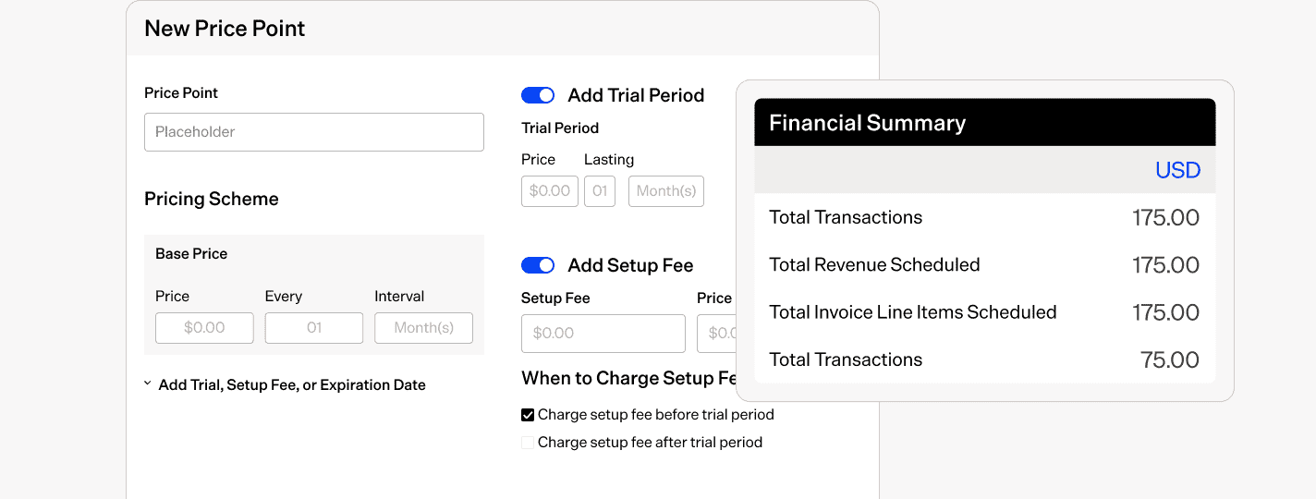Image resolution: width=1316 pixels, height=499 pixels.
Task: Click the Pricing Scheme heading
Action: click(212, 199)
